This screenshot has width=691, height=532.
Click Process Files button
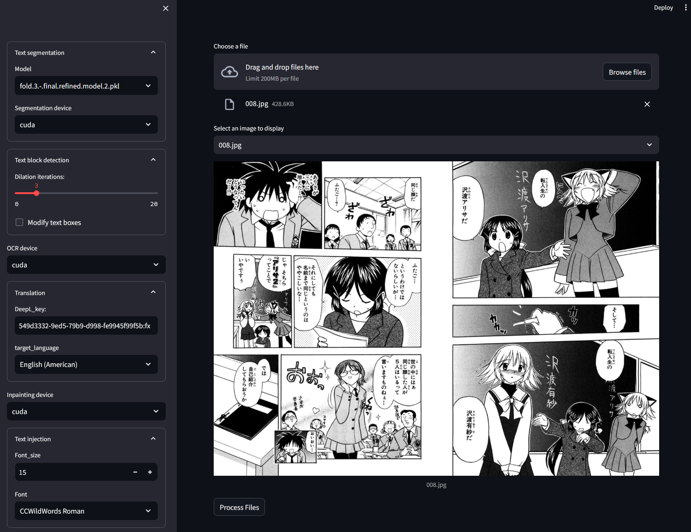pos(239,507)
